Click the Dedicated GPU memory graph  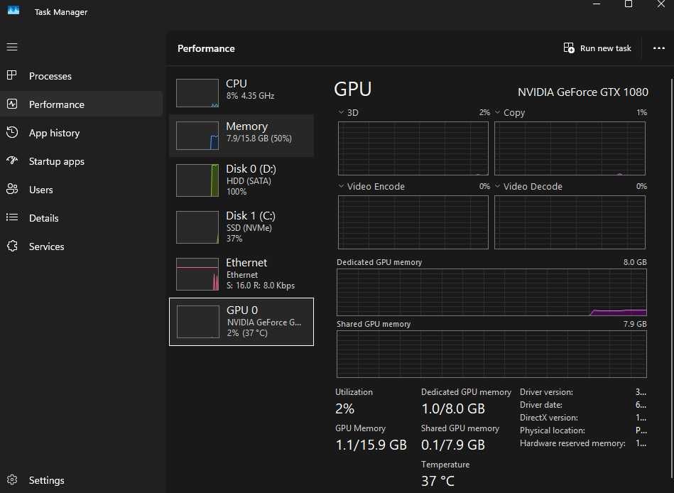[x=491, y=292]
